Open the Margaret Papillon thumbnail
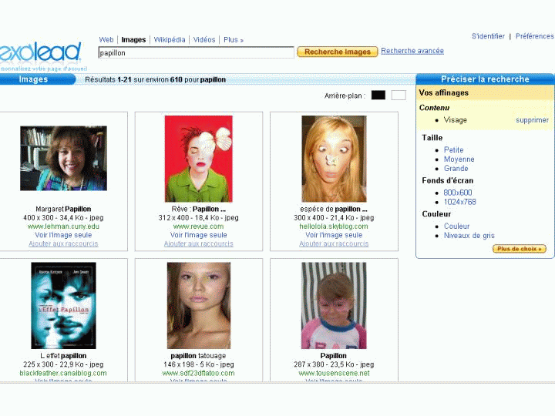Viewport: 555px width, 416px height. (63, 158)
